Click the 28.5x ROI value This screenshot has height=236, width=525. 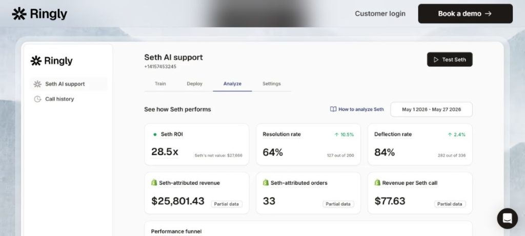(x=165, y=152)
